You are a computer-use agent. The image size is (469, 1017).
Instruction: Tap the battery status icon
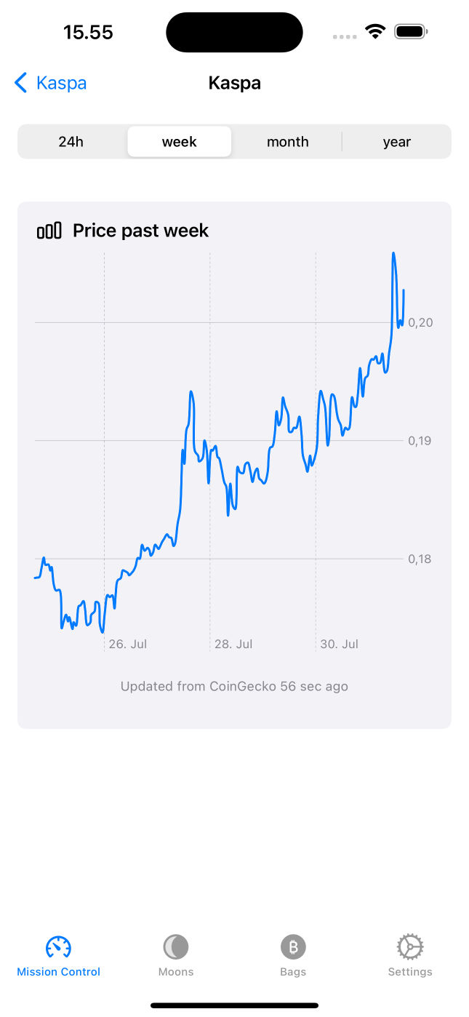[x=411, y=32]
